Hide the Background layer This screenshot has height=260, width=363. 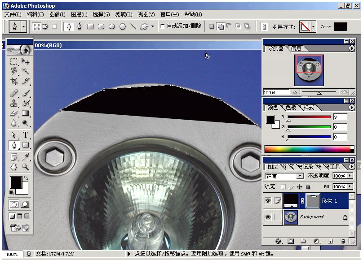tap(268, 217)
